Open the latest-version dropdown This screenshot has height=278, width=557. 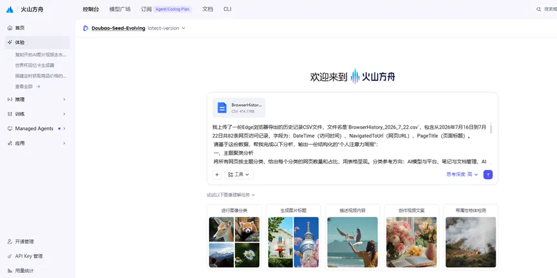(167, 28)
